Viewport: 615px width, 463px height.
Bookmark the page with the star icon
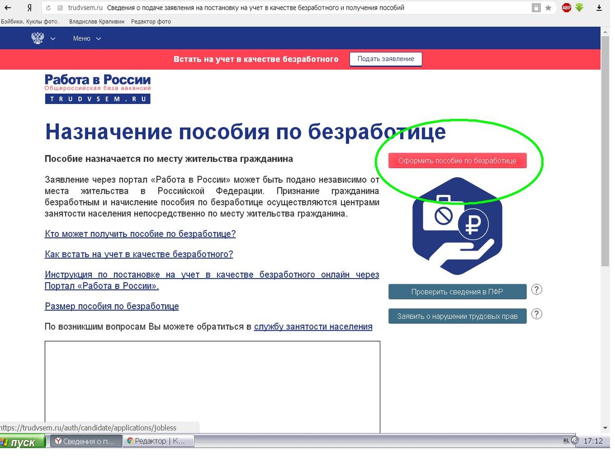pos(548,8)
